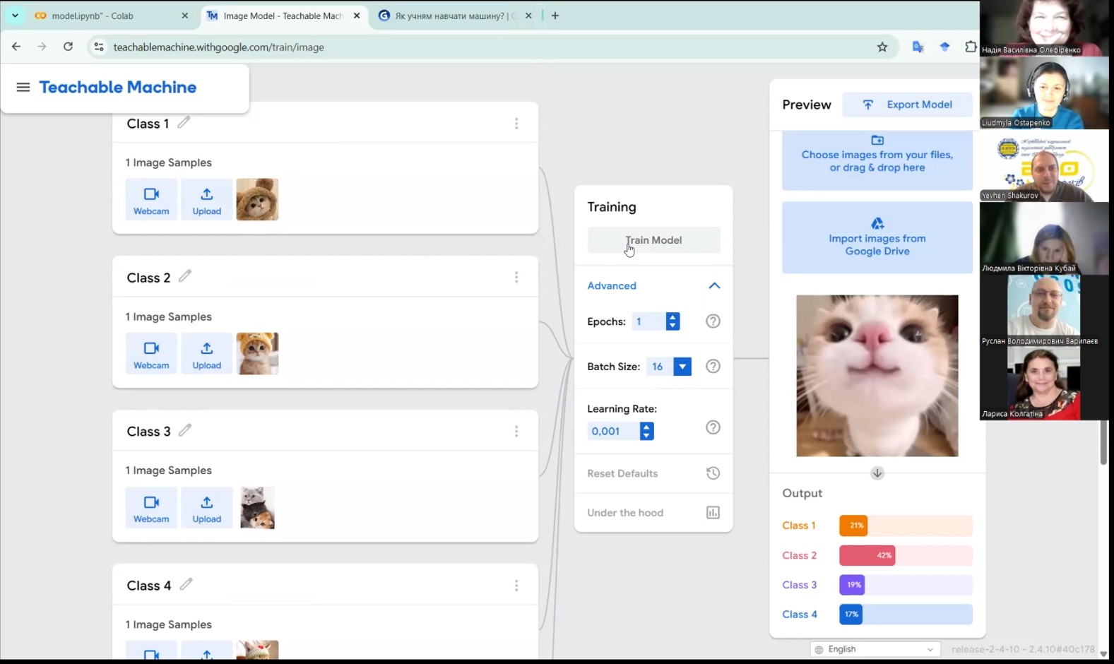
Task: Open the browser extensions puzzle icon
Action: (x=971, y=47)
